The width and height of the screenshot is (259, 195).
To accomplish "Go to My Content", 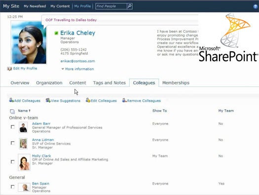I will coord(60,6).
